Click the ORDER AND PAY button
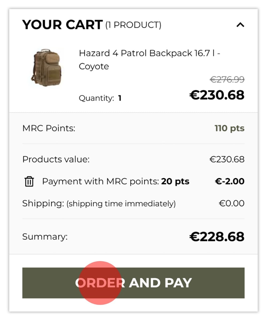Screen dimensions: 267x321 (133, 283)
